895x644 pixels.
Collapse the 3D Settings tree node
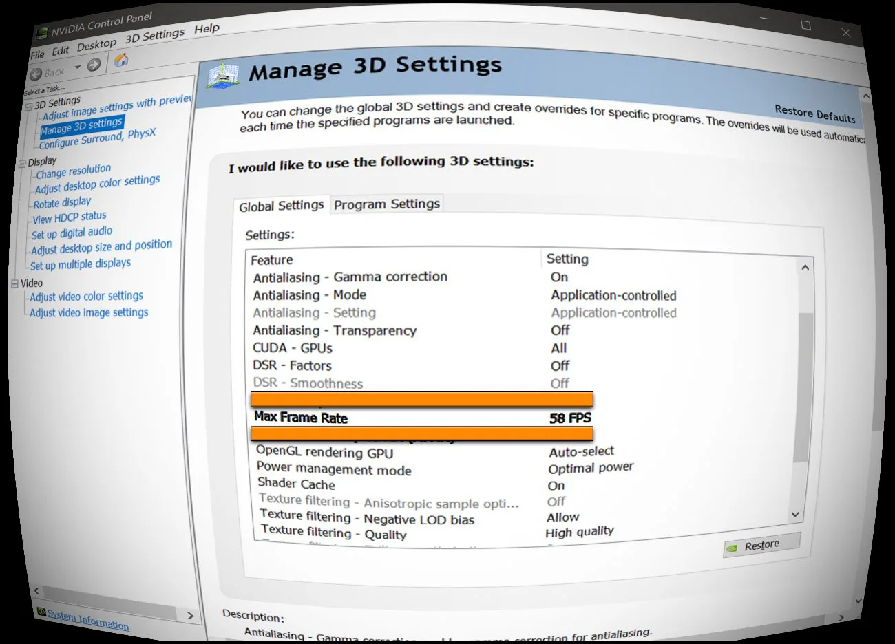28,107
